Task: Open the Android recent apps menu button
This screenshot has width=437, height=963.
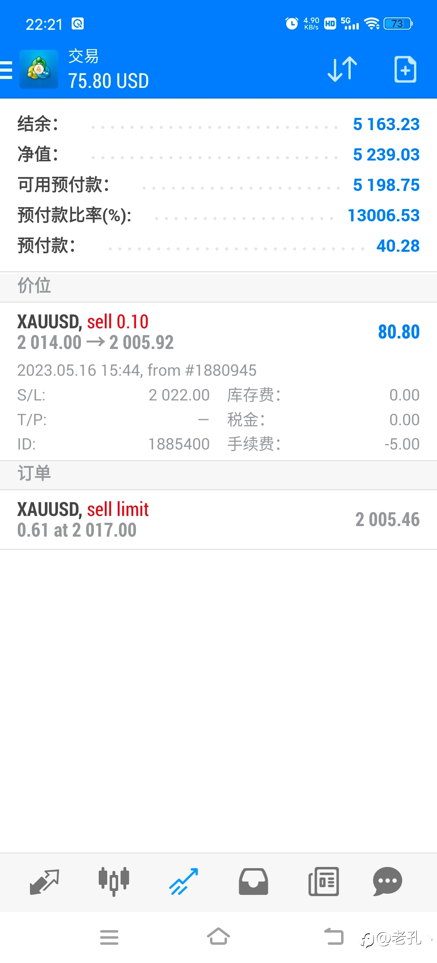Action: (109, 937)
